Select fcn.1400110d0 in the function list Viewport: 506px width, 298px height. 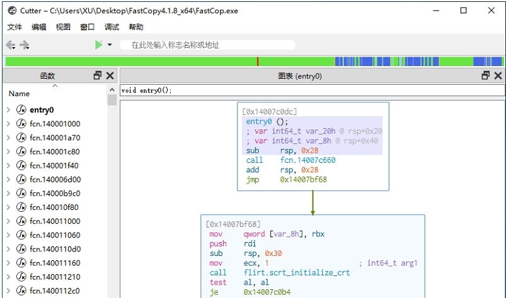pos(55,249)
